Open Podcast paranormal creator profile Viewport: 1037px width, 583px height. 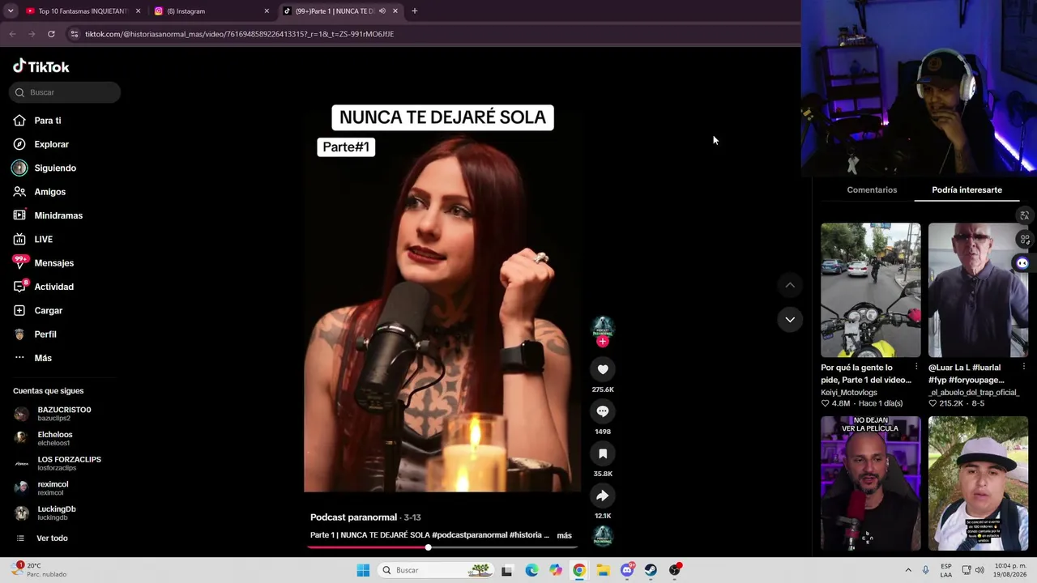coord(353,517)
